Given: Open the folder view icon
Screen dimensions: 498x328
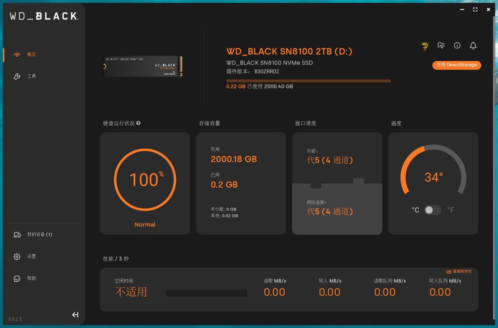Looking at the screenshot, I should pos(441,46).
